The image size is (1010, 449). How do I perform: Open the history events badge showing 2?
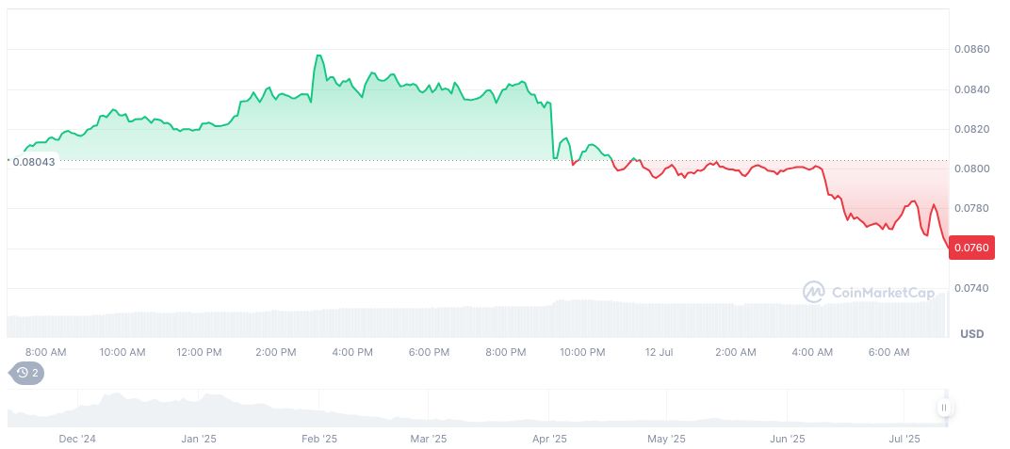click(26, 373)
